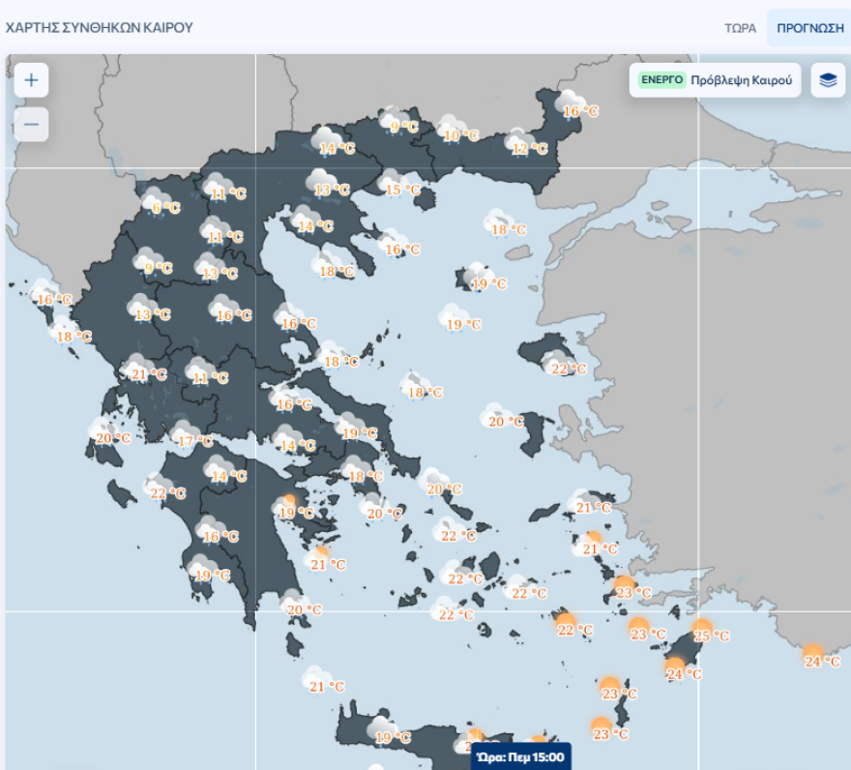Zoom out of the weather map
The height and width of the screenshot is (770, 851).
coord(31,125)
